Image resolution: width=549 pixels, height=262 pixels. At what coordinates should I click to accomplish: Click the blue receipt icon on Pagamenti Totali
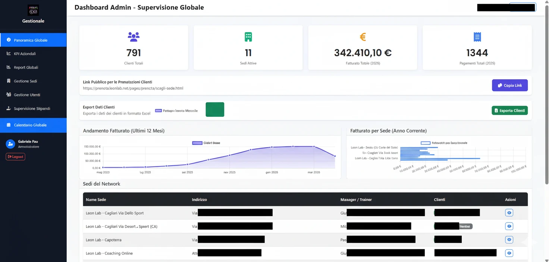click(477, 37)
